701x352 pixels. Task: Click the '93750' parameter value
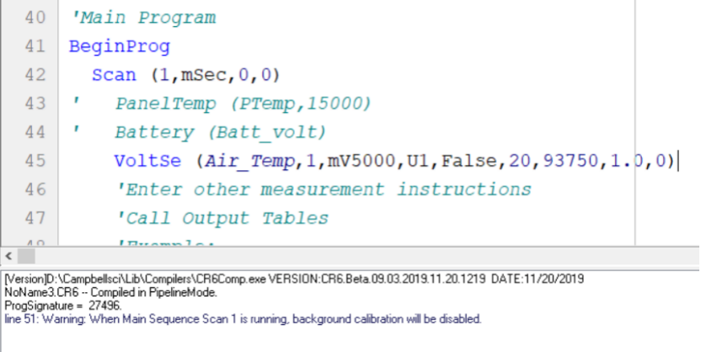click(571, 160)
